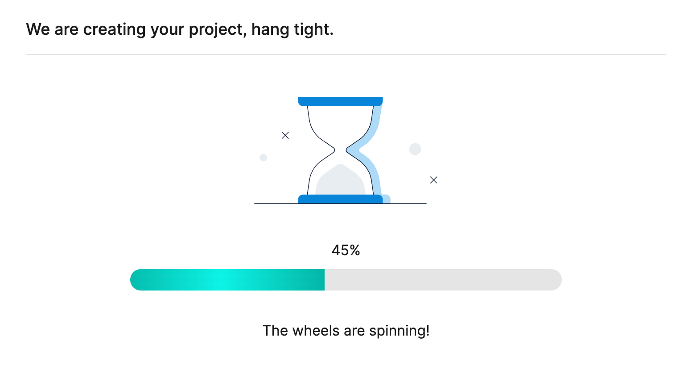Click the filled teal portion of the progress bar
This screenshot has height=382, width=692.
click(x=227, y=280)
